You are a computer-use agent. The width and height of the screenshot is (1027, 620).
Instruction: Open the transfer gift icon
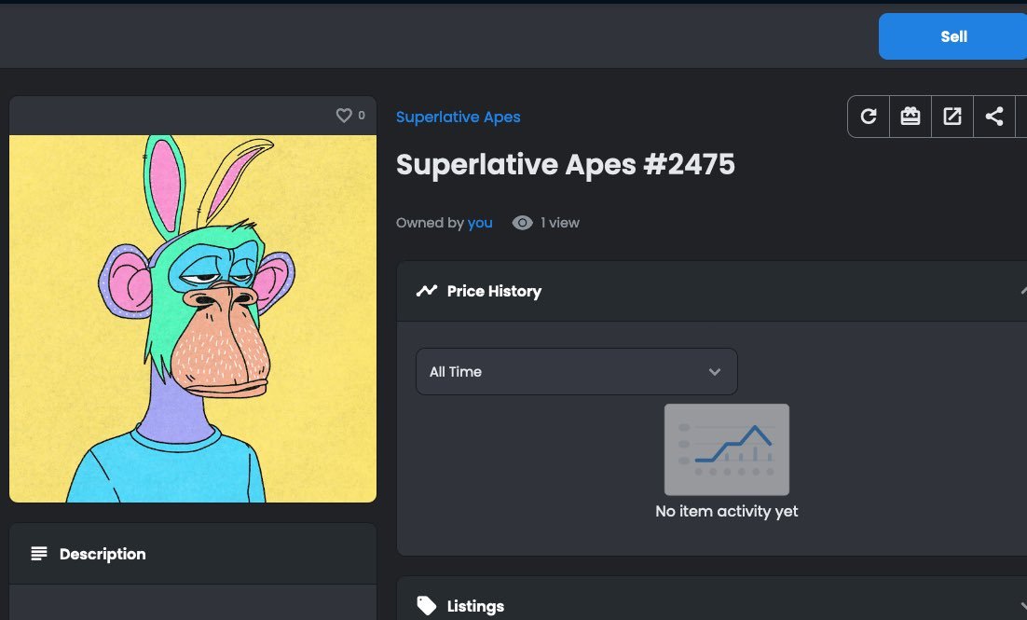tap(911, 117)
